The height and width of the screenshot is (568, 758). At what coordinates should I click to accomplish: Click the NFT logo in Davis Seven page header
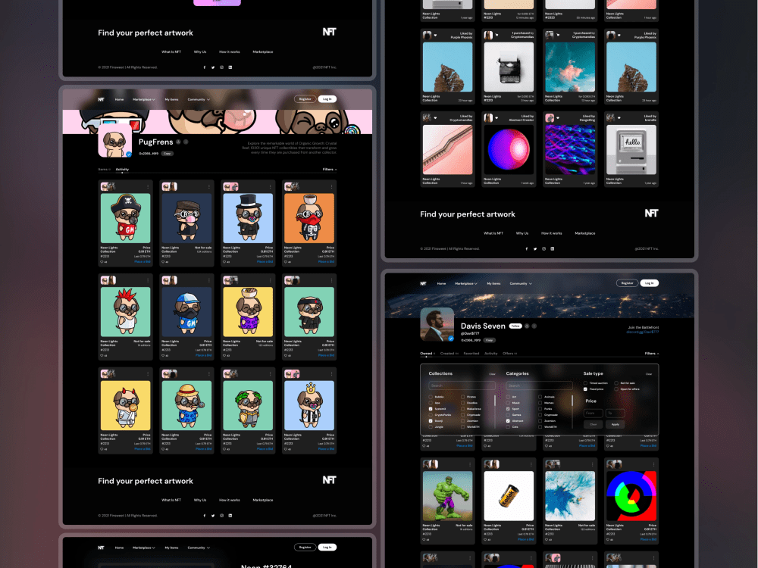pyautogui.click(x=423, y=283)
